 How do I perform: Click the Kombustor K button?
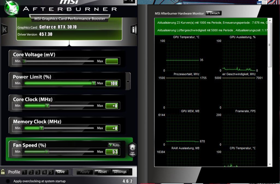4,29
